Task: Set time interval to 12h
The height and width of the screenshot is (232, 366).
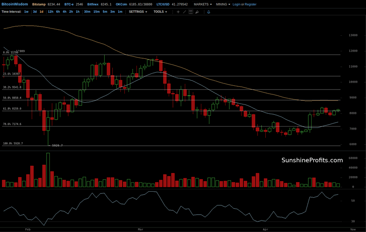Action: click(x=51, y=12)
